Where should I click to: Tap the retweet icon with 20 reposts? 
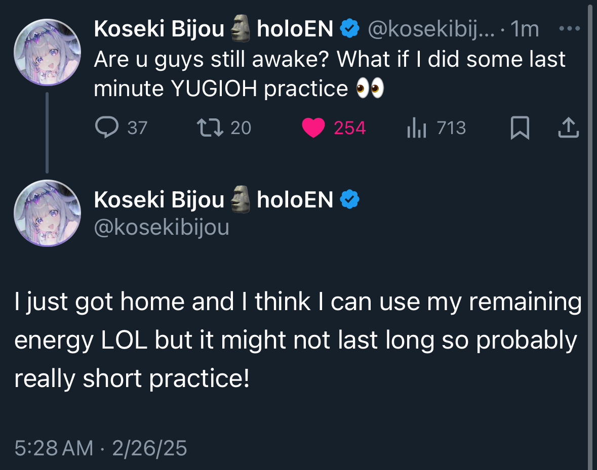pyautogui.click(x=211, y=127)
